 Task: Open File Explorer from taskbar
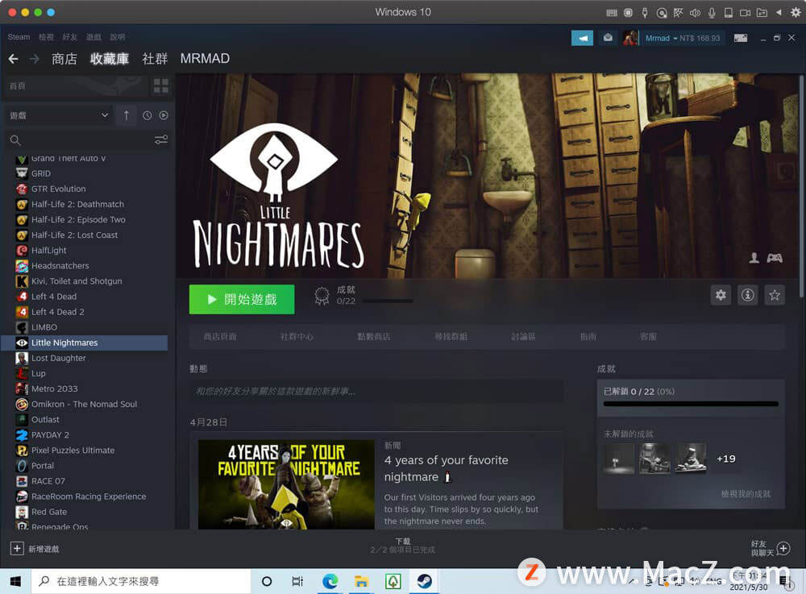[361, 581]
